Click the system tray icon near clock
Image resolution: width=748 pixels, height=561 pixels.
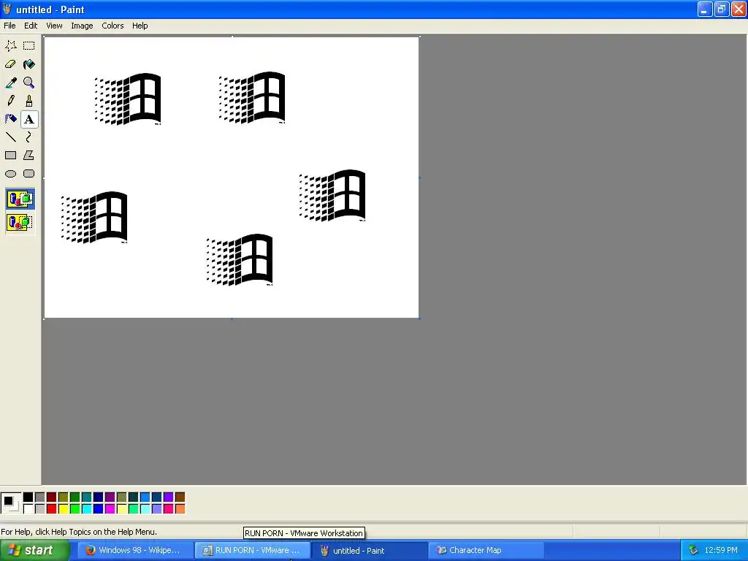tap(693, 551)
